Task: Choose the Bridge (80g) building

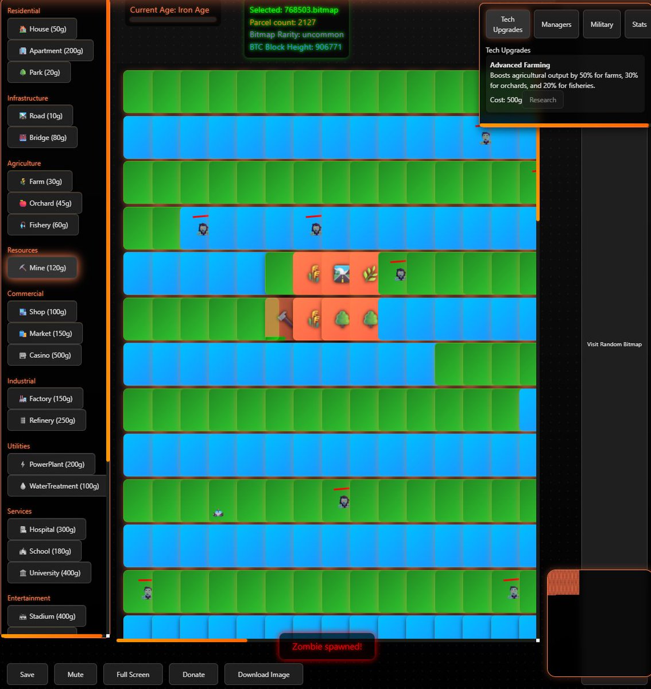Action: [x=42, y=138]
